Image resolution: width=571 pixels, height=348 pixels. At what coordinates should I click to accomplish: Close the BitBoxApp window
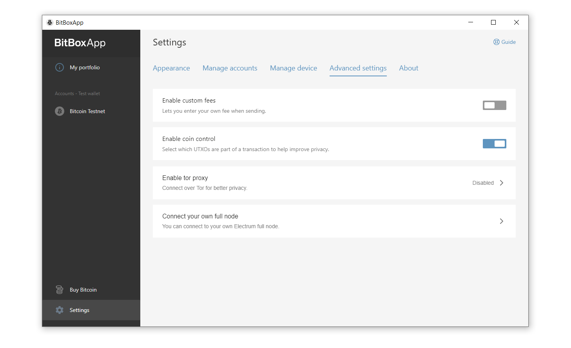517,22
